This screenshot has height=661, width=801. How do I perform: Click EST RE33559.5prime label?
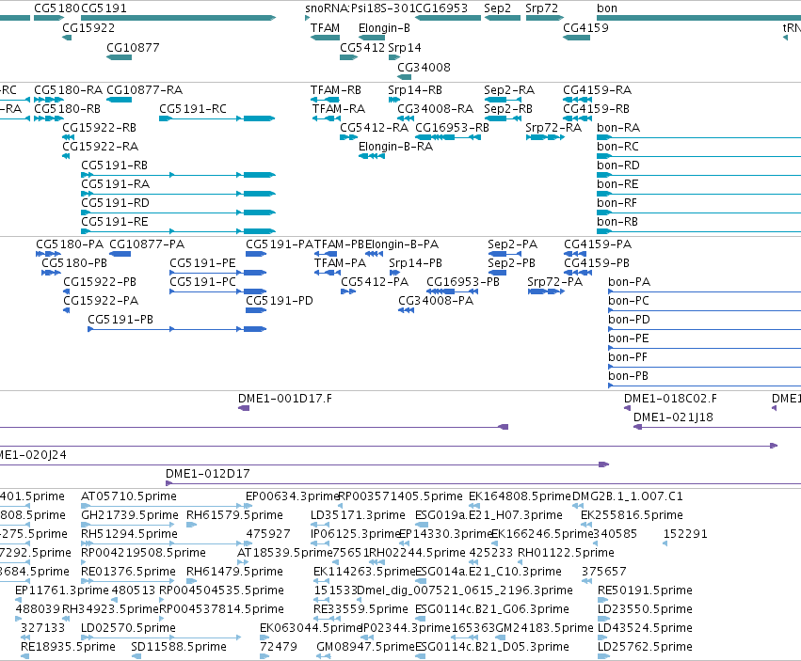point(360,609)
